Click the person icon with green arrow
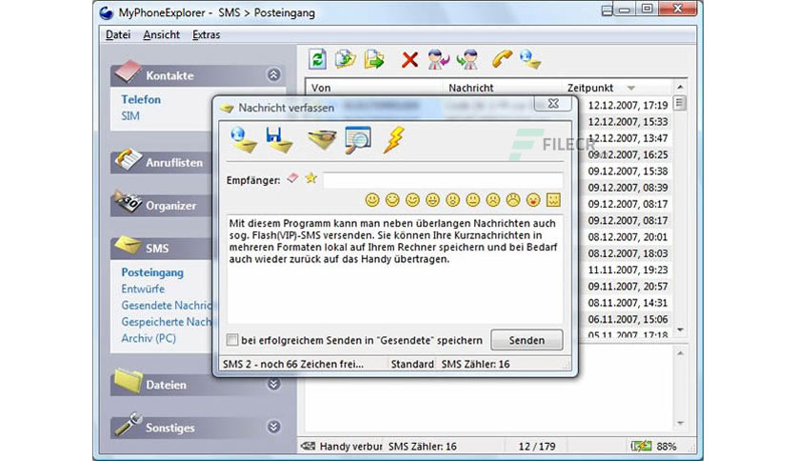This screenshot has width=796, height=461. [468, 59]
